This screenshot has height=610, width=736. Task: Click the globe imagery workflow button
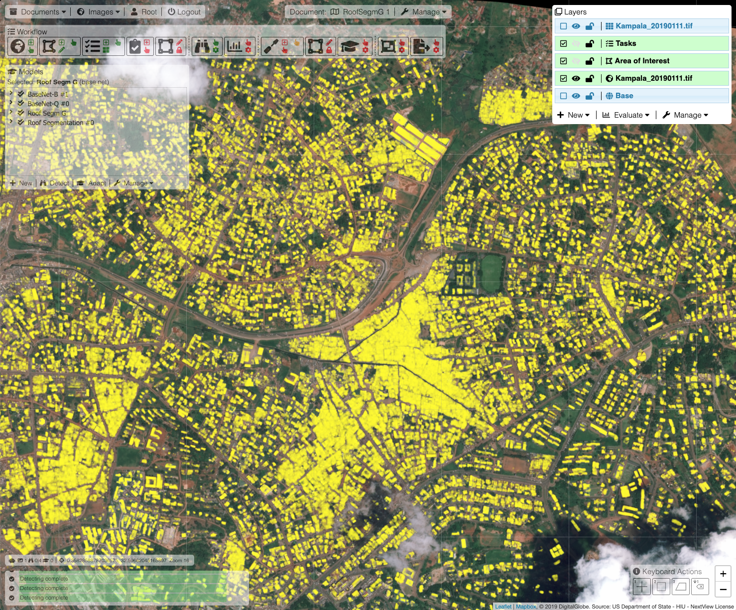pyautogui.click(x=23, y=46)
